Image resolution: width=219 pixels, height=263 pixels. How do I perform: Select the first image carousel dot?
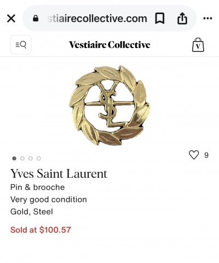14,159
